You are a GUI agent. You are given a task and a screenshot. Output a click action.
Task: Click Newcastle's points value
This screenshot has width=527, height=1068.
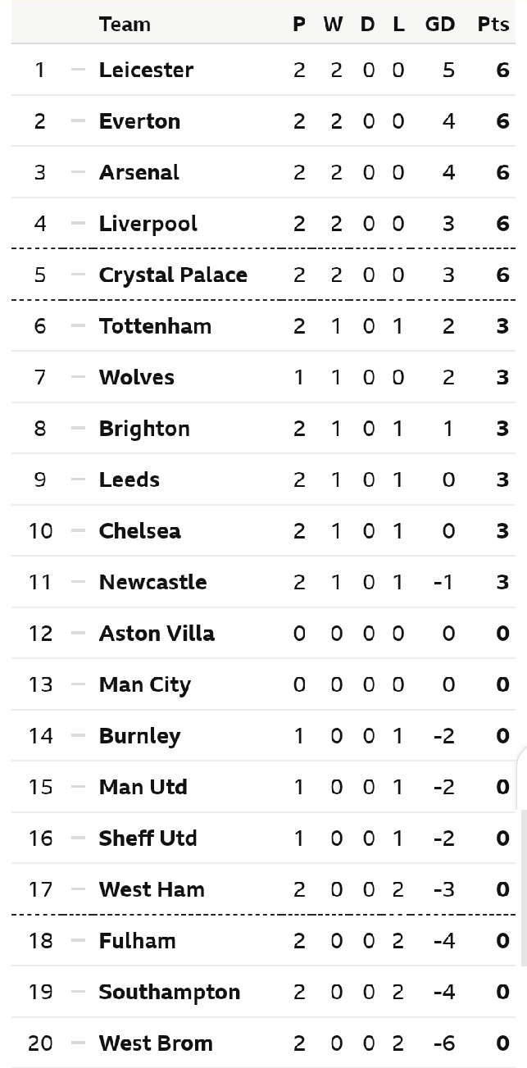tap(502, 582)
